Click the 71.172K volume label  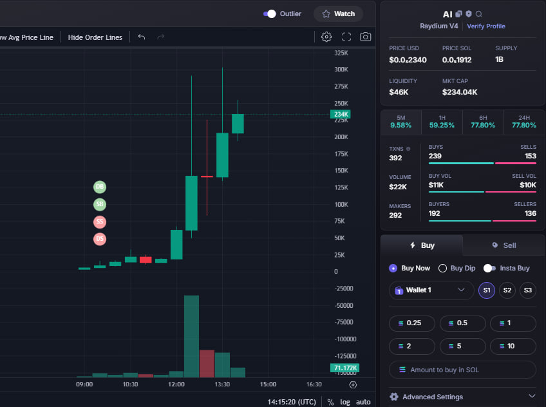(x=344, y=368)
